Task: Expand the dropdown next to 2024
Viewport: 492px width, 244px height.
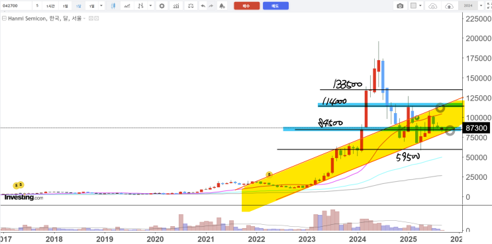Action: [x=481, y=6]
